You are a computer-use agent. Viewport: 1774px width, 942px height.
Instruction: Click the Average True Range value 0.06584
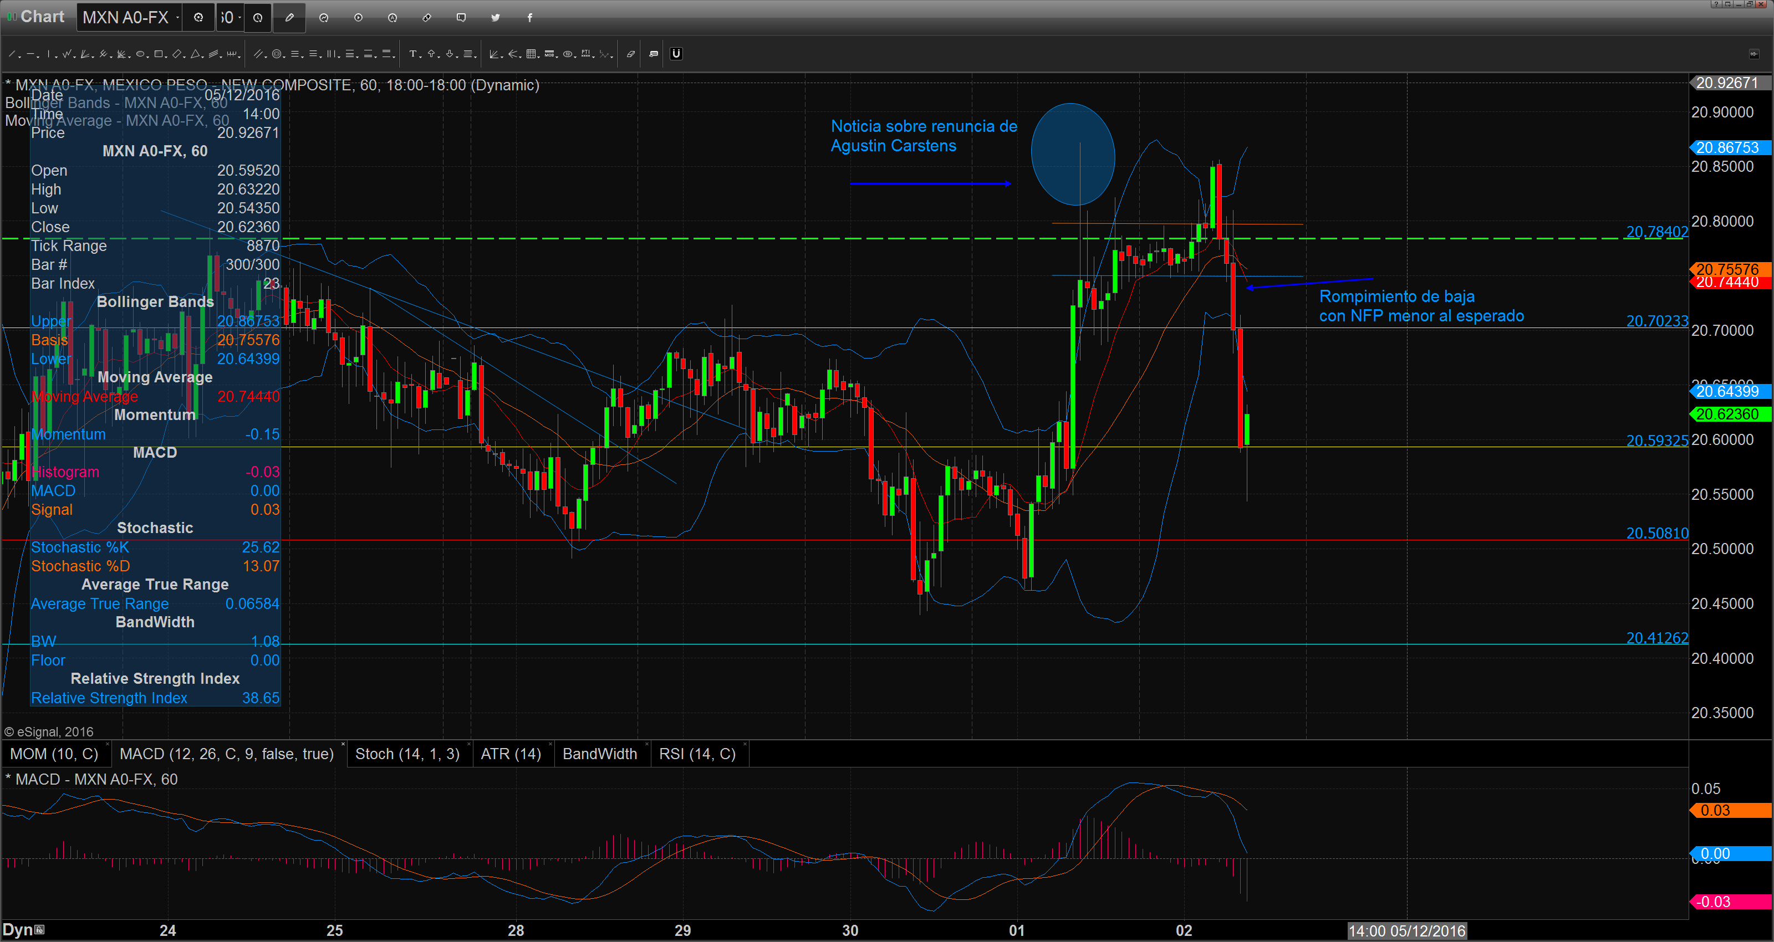pyautogui.click(x=252, y=603)
